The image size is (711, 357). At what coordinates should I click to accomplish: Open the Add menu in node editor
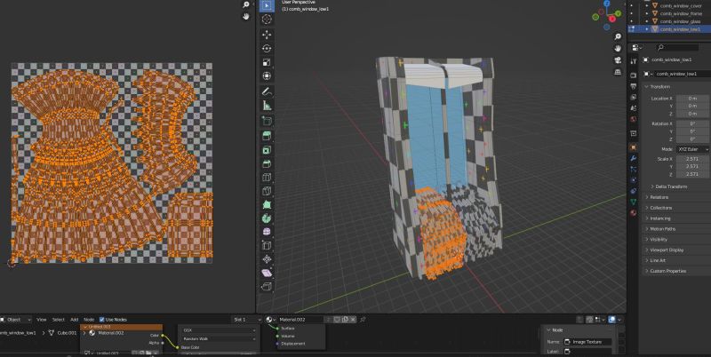coord(74,320)
